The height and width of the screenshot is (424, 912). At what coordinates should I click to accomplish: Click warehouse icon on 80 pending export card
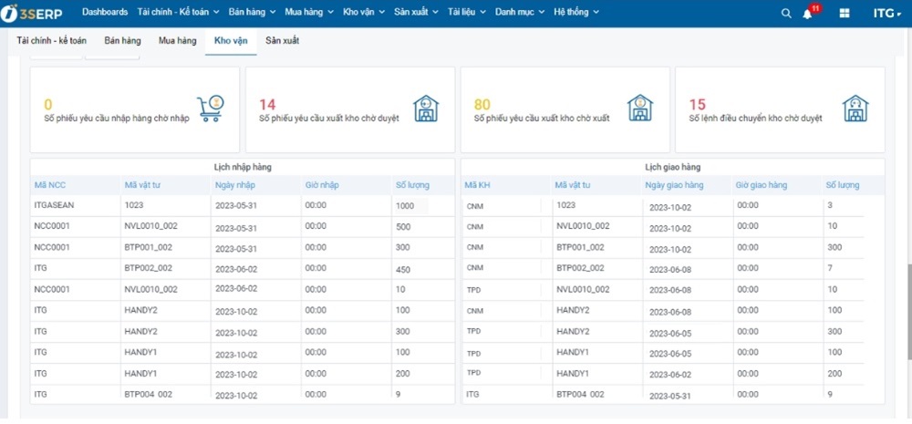click(640, 109)
